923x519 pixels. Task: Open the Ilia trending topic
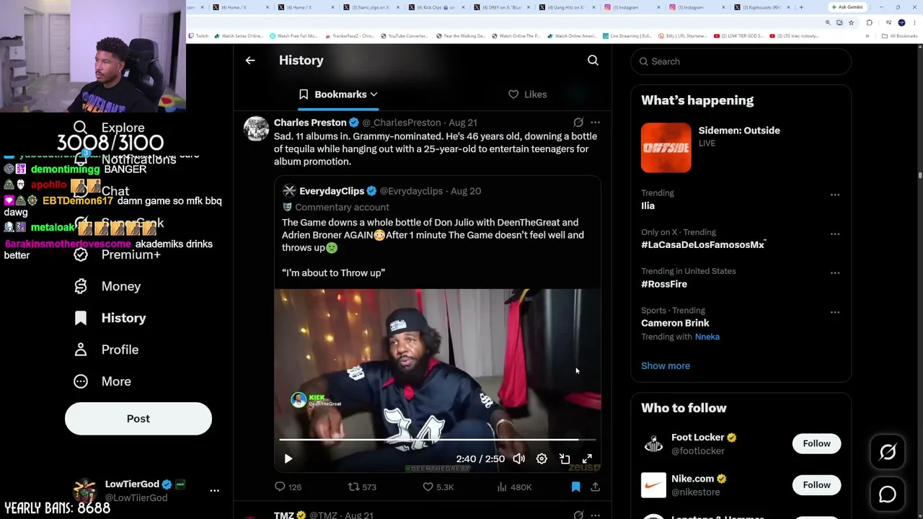click(648, 205)
